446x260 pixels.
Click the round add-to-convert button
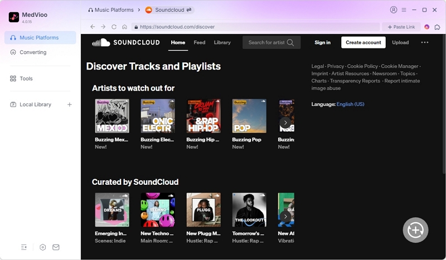(x=415, y=230)
